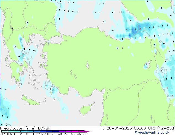Click the '45' legend scale label

(x=79, y=134)
